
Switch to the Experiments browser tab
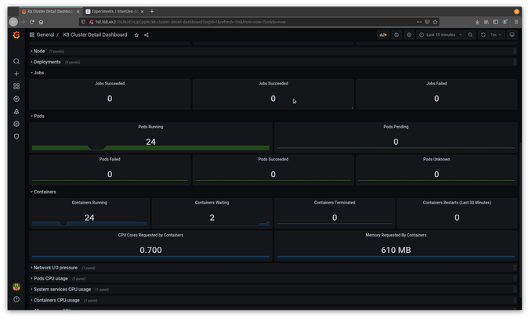click(114, 12)
